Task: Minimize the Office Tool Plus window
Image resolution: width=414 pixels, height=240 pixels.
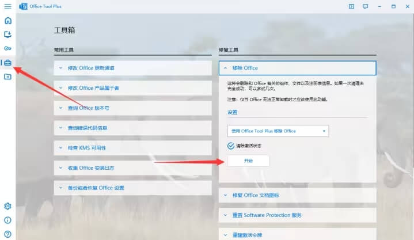Action: [379, 6]
